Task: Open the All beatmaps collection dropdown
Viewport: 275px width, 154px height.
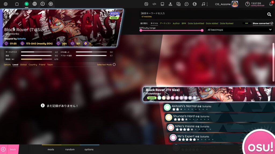Action: coord(240,30)
